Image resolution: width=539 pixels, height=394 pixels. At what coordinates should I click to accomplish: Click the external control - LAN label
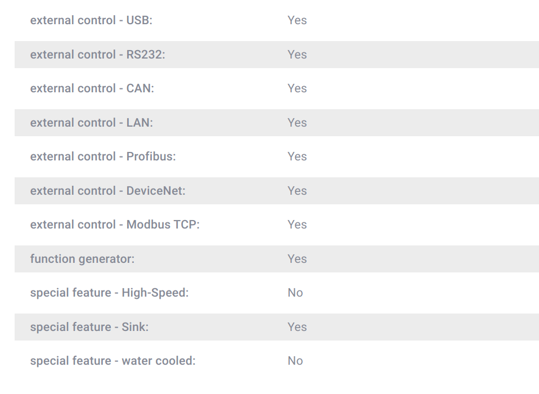[x=92, y=123]
